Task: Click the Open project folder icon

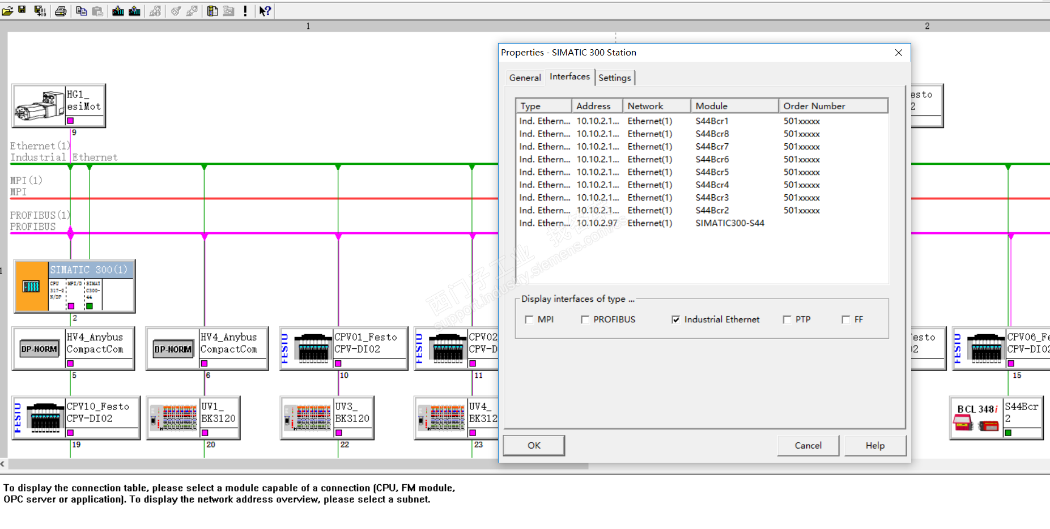Action: point(7,11)
